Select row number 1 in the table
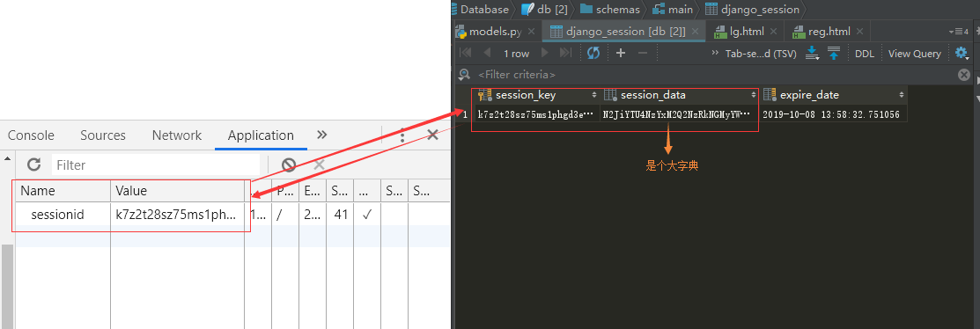The width and height of the screenshot is (980, 329). click(x=465, y=114)
